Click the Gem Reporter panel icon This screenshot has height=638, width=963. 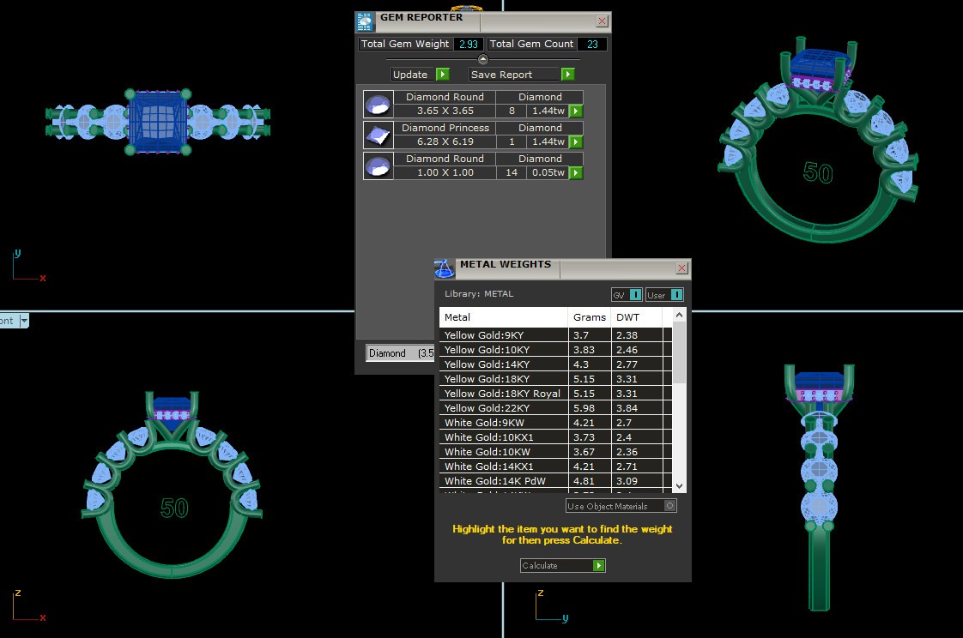[x=365, y=21]
